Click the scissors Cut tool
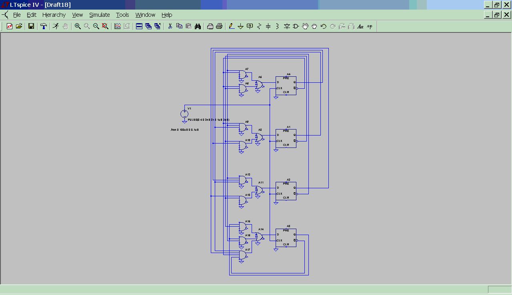Image resolution: width=512 pixels, height=295 pixels. pos(170,26)
